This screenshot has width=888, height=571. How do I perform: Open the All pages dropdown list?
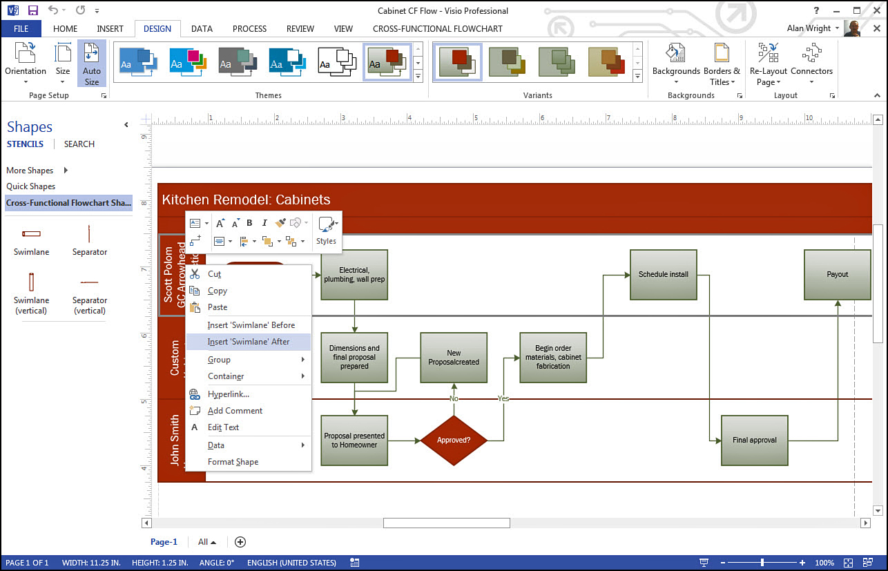coord(207,542)
